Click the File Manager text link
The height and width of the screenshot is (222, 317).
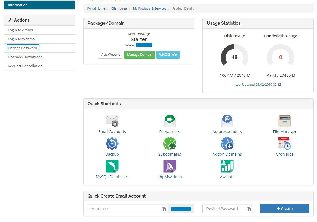(284, 132)
